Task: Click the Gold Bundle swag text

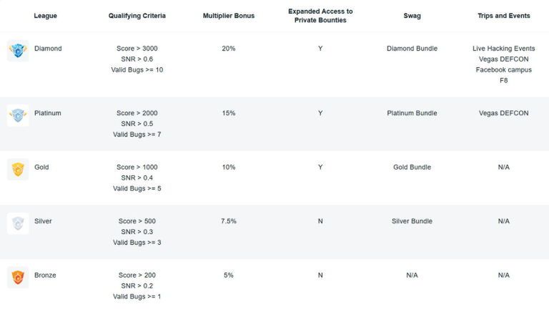Action: [x=412, y=167]
